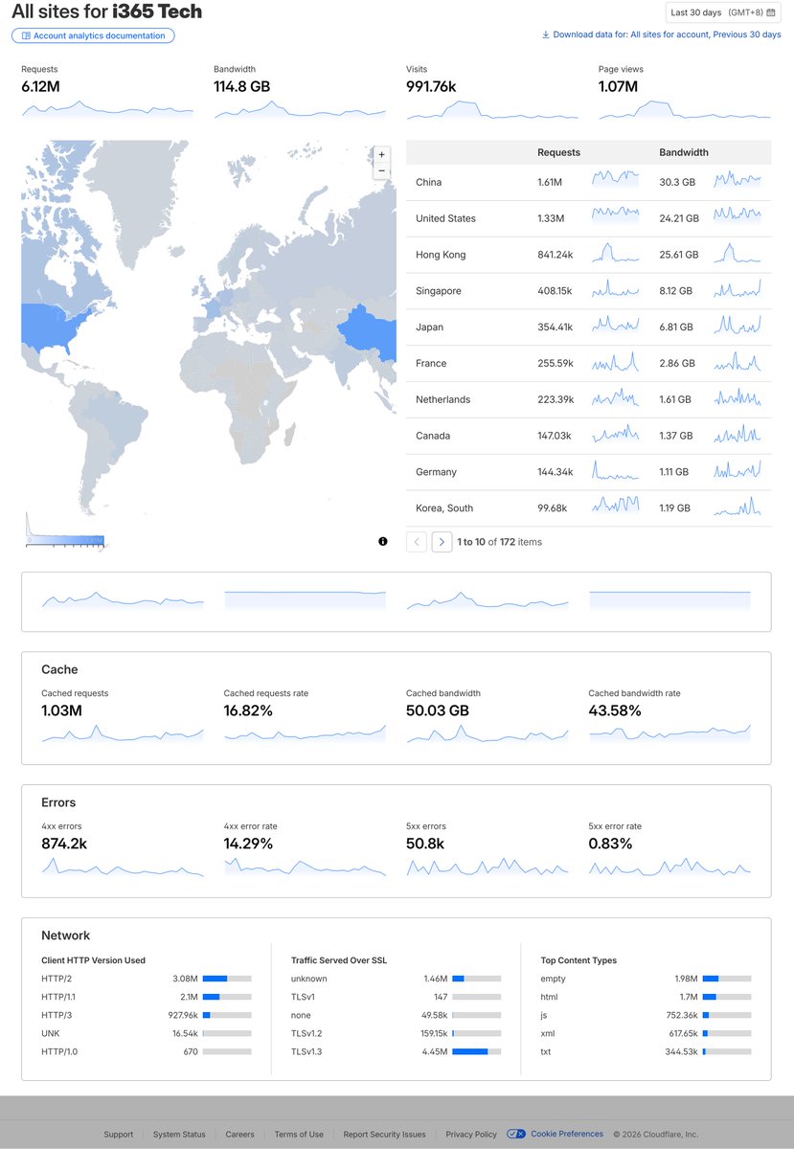Image resolution: width=794 pixels, height=1149 pixels.
Task: Select the Hong Kong row
Action: coord(589,255)
